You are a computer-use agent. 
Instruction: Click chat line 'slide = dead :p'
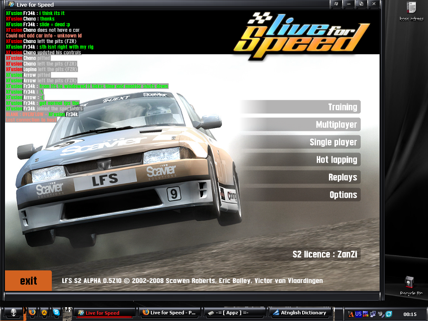pyautogui.click(x=38, y=24)
